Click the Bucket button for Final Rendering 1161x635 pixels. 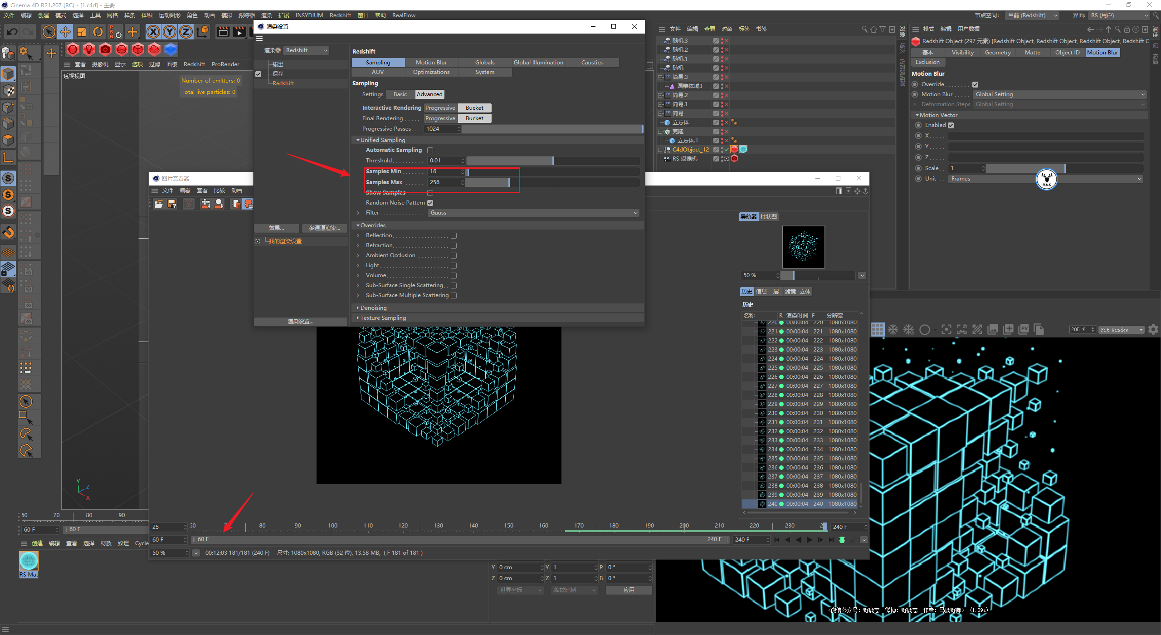point(474,118)
